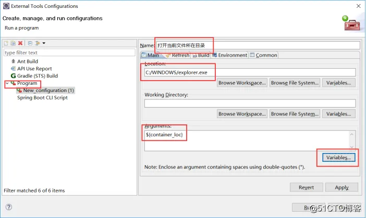Image resolution: width=366 pixels, height=218 pixels.
Task: Click the filter launch configurations icon
Action: click(38, 43)
